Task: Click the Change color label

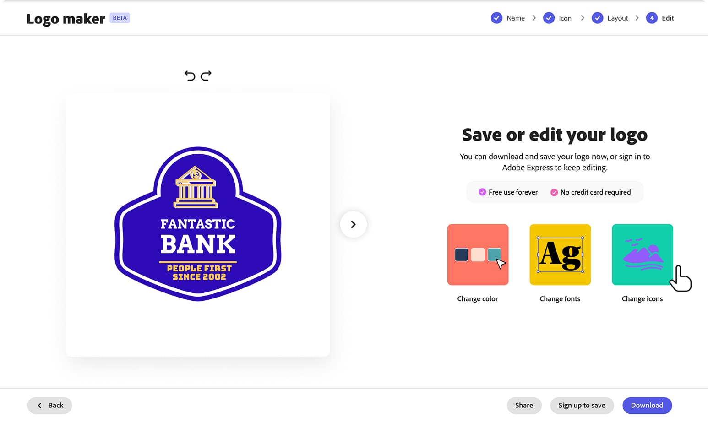Action: coord(478,299)
